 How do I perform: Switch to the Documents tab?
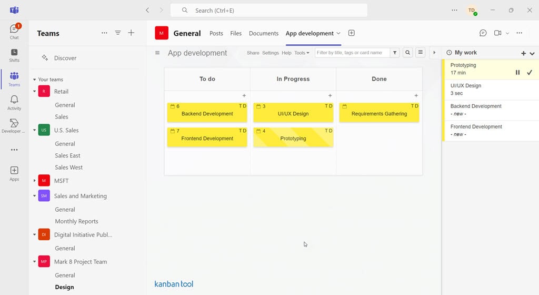[264, 33]
